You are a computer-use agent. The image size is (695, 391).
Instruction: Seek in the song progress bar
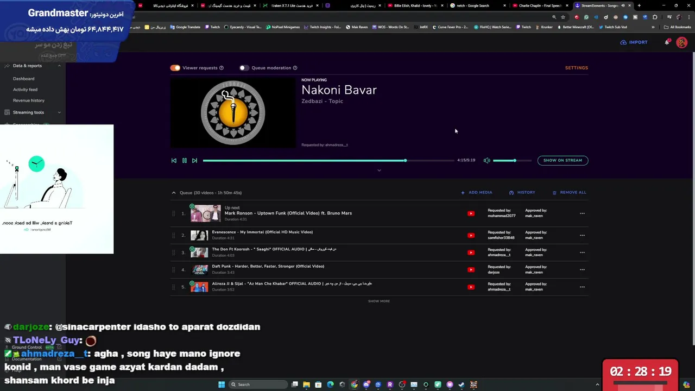click(x=328, y=160)
